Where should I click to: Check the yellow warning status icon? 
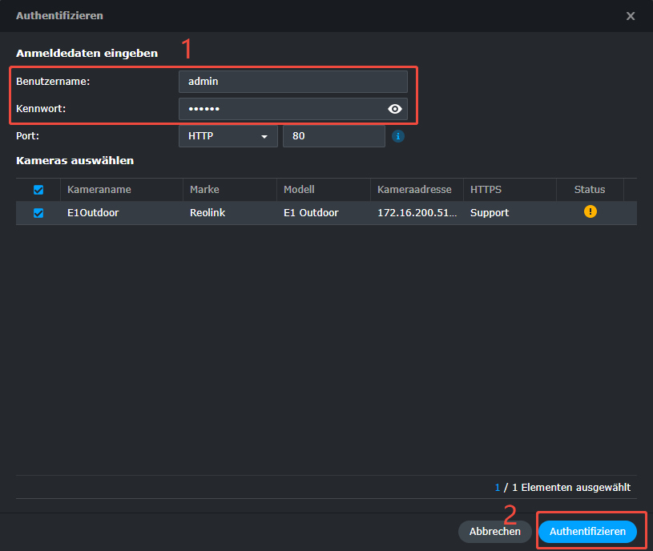pos(591,211)
